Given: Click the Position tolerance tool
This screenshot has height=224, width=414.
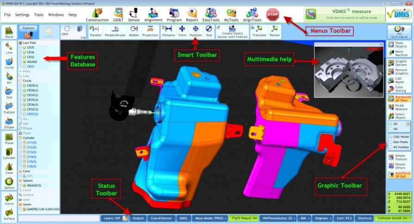Looking at the screenshot, I should [x=195, y=31].
